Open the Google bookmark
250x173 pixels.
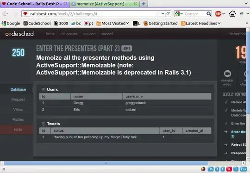click(x=11, y=23)
